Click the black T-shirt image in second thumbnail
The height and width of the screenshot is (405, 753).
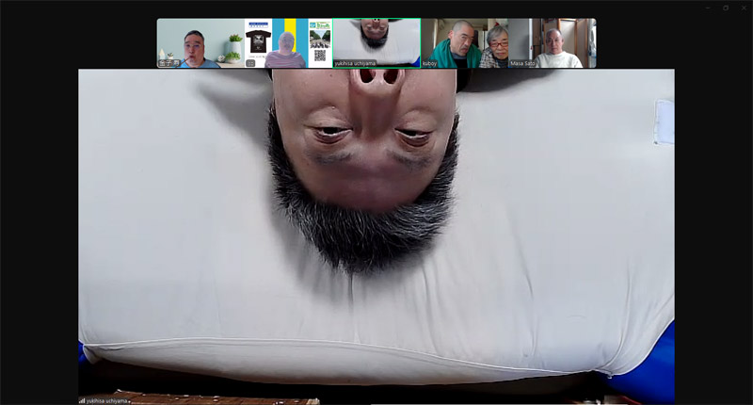(x=258, y=43)
